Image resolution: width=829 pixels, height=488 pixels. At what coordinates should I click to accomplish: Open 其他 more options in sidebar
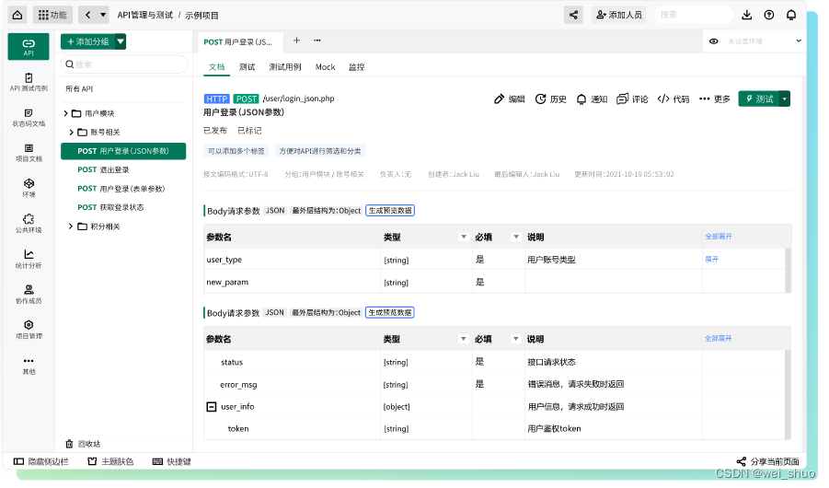(29, 366)
